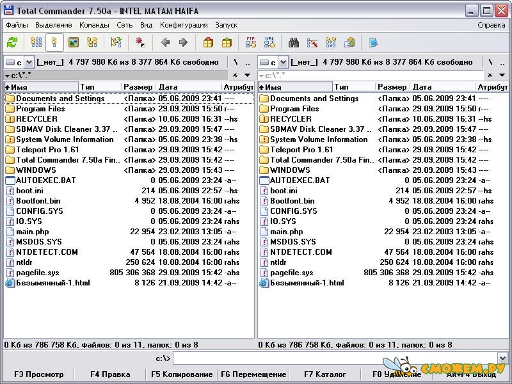The width and height of the screenshot is (512, 384).
Task: Open the URL new connection icon
Action: click(269, 42)
